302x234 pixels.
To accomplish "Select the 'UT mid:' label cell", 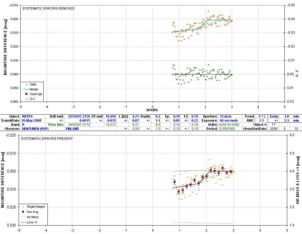I will click(x=98, y=116).
